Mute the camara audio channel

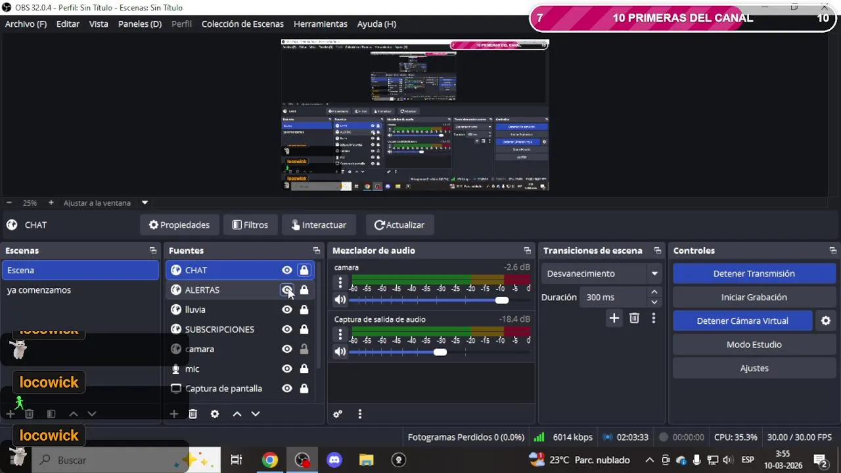click(x=340, y=300)
